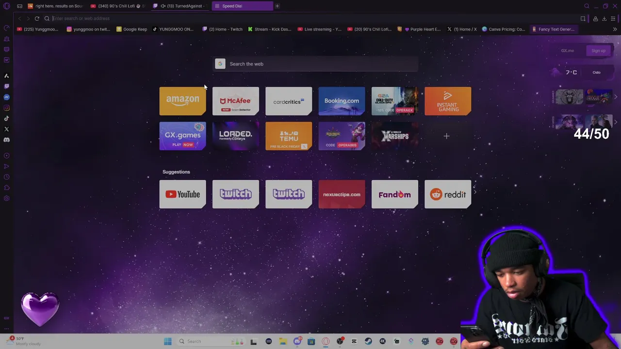621x349 pixels.
Task: Open the Booking.com speed dial tile
Action: (342, 101)
